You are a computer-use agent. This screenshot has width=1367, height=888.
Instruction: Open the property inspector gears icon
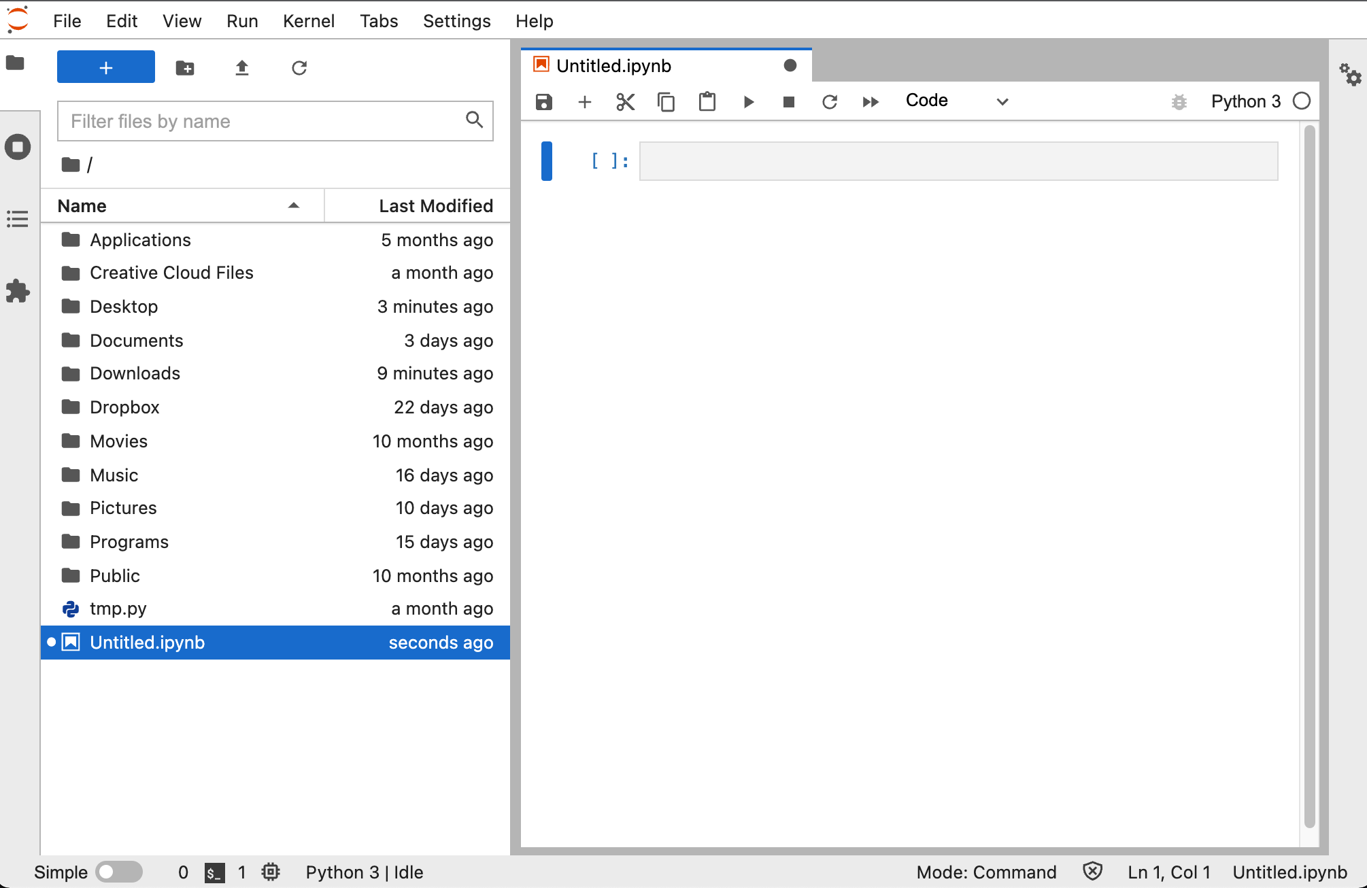coord(1350,74)
